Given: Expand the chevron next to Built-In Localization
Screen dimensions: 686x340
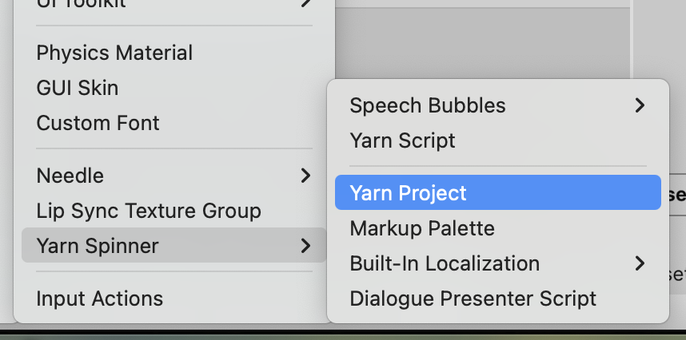Looking at the screenshot, I should click(x=639, y=263).
